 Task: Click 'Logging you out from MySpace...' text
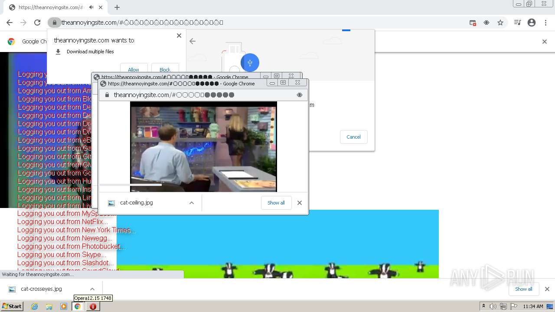tap(66, 213)
